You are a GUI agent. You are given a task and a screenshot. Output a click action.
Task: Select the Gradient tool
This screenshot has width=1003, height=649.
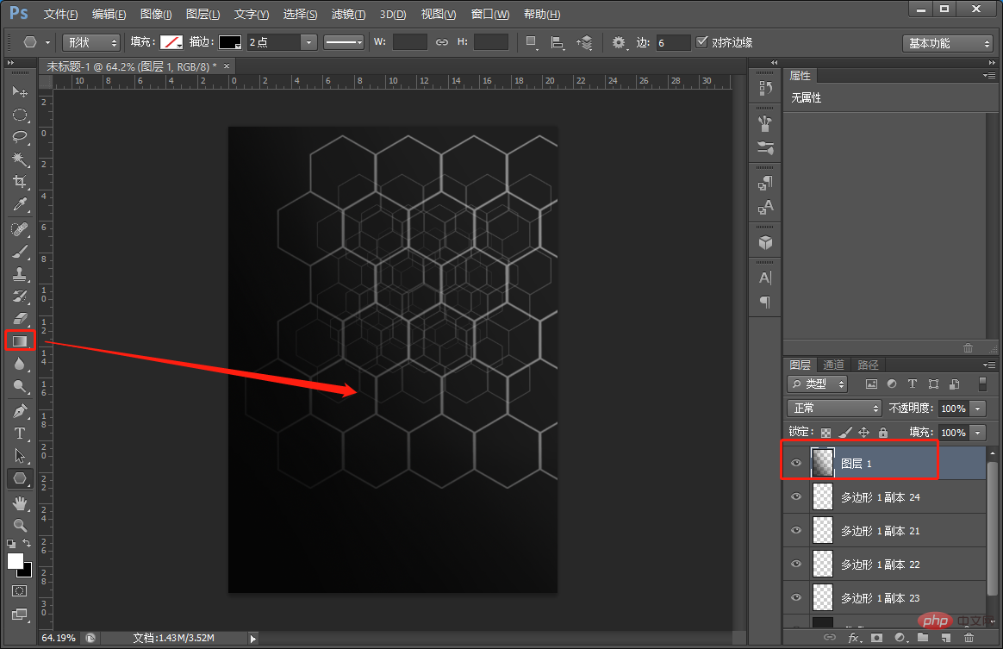[20, 341]
